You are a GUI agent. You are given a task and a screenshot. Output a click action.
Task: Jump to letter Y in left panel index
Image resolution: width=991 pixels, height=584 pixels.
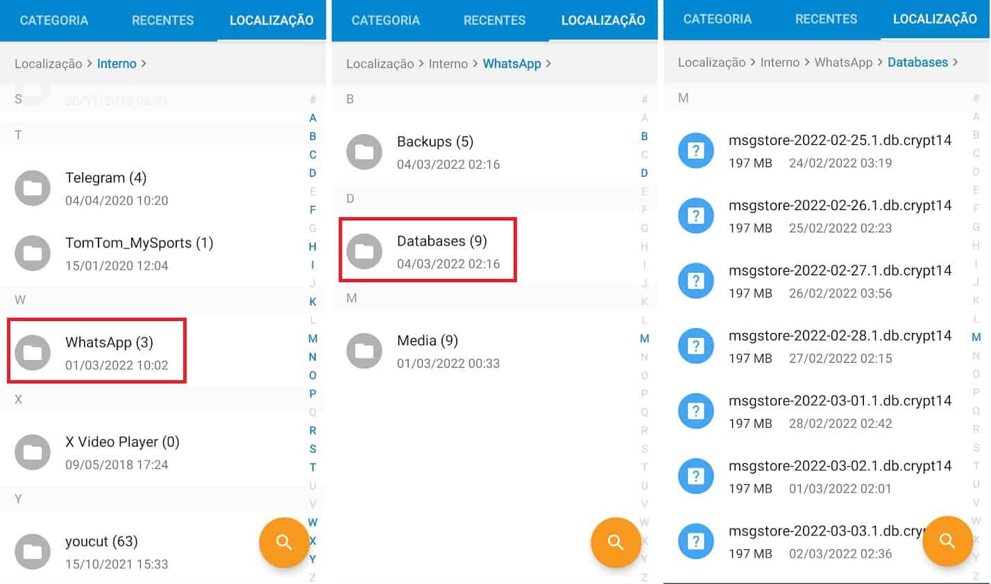(x=313, y=559)
